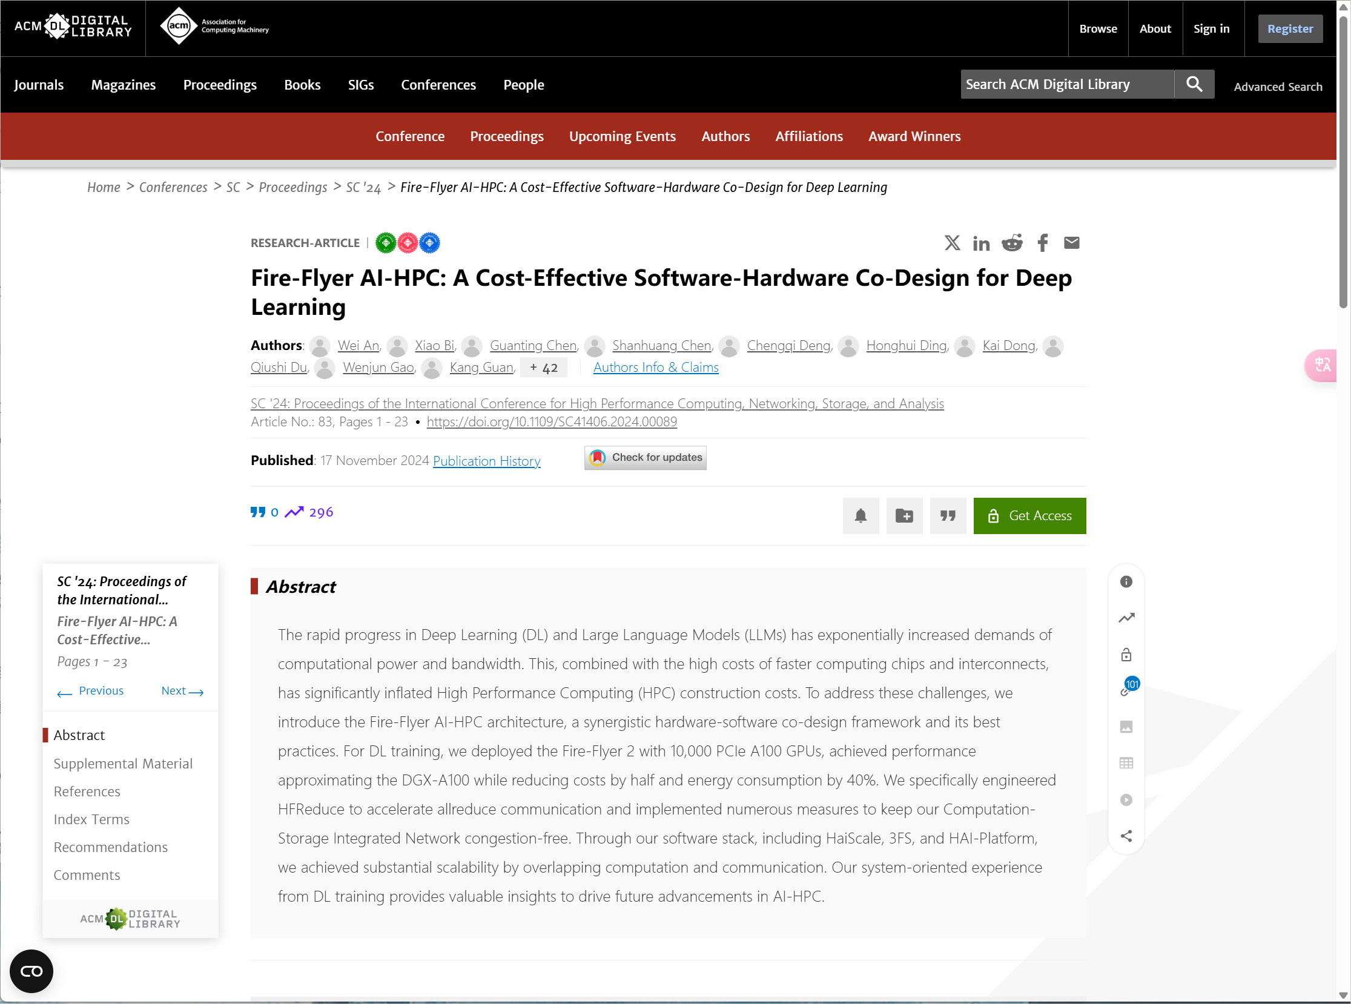
Task: Open Authors Info & Claims link
Action: 656,367
